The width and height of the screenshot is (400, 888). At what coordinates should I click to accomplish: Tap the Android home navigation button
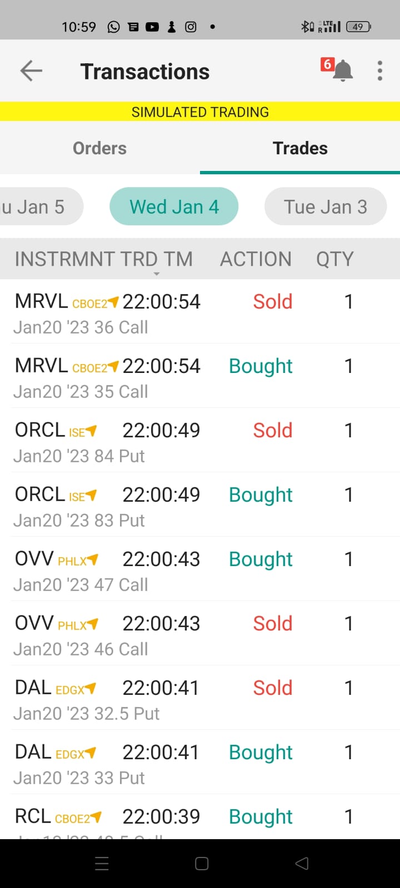[x=202, y=864]
